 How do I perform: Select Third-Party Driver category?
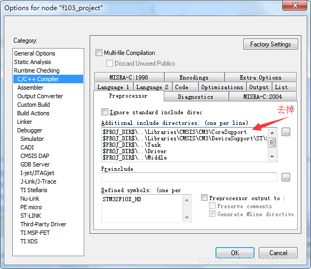[x=43, y=224]
